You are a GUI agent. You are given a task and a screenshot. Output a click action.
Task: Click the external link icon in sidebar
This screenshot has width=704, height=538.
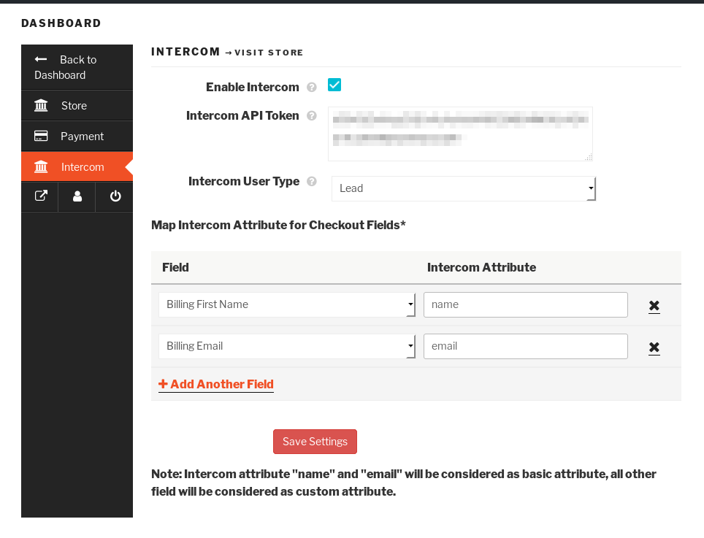pyautogui.click(x=41, y=196)
